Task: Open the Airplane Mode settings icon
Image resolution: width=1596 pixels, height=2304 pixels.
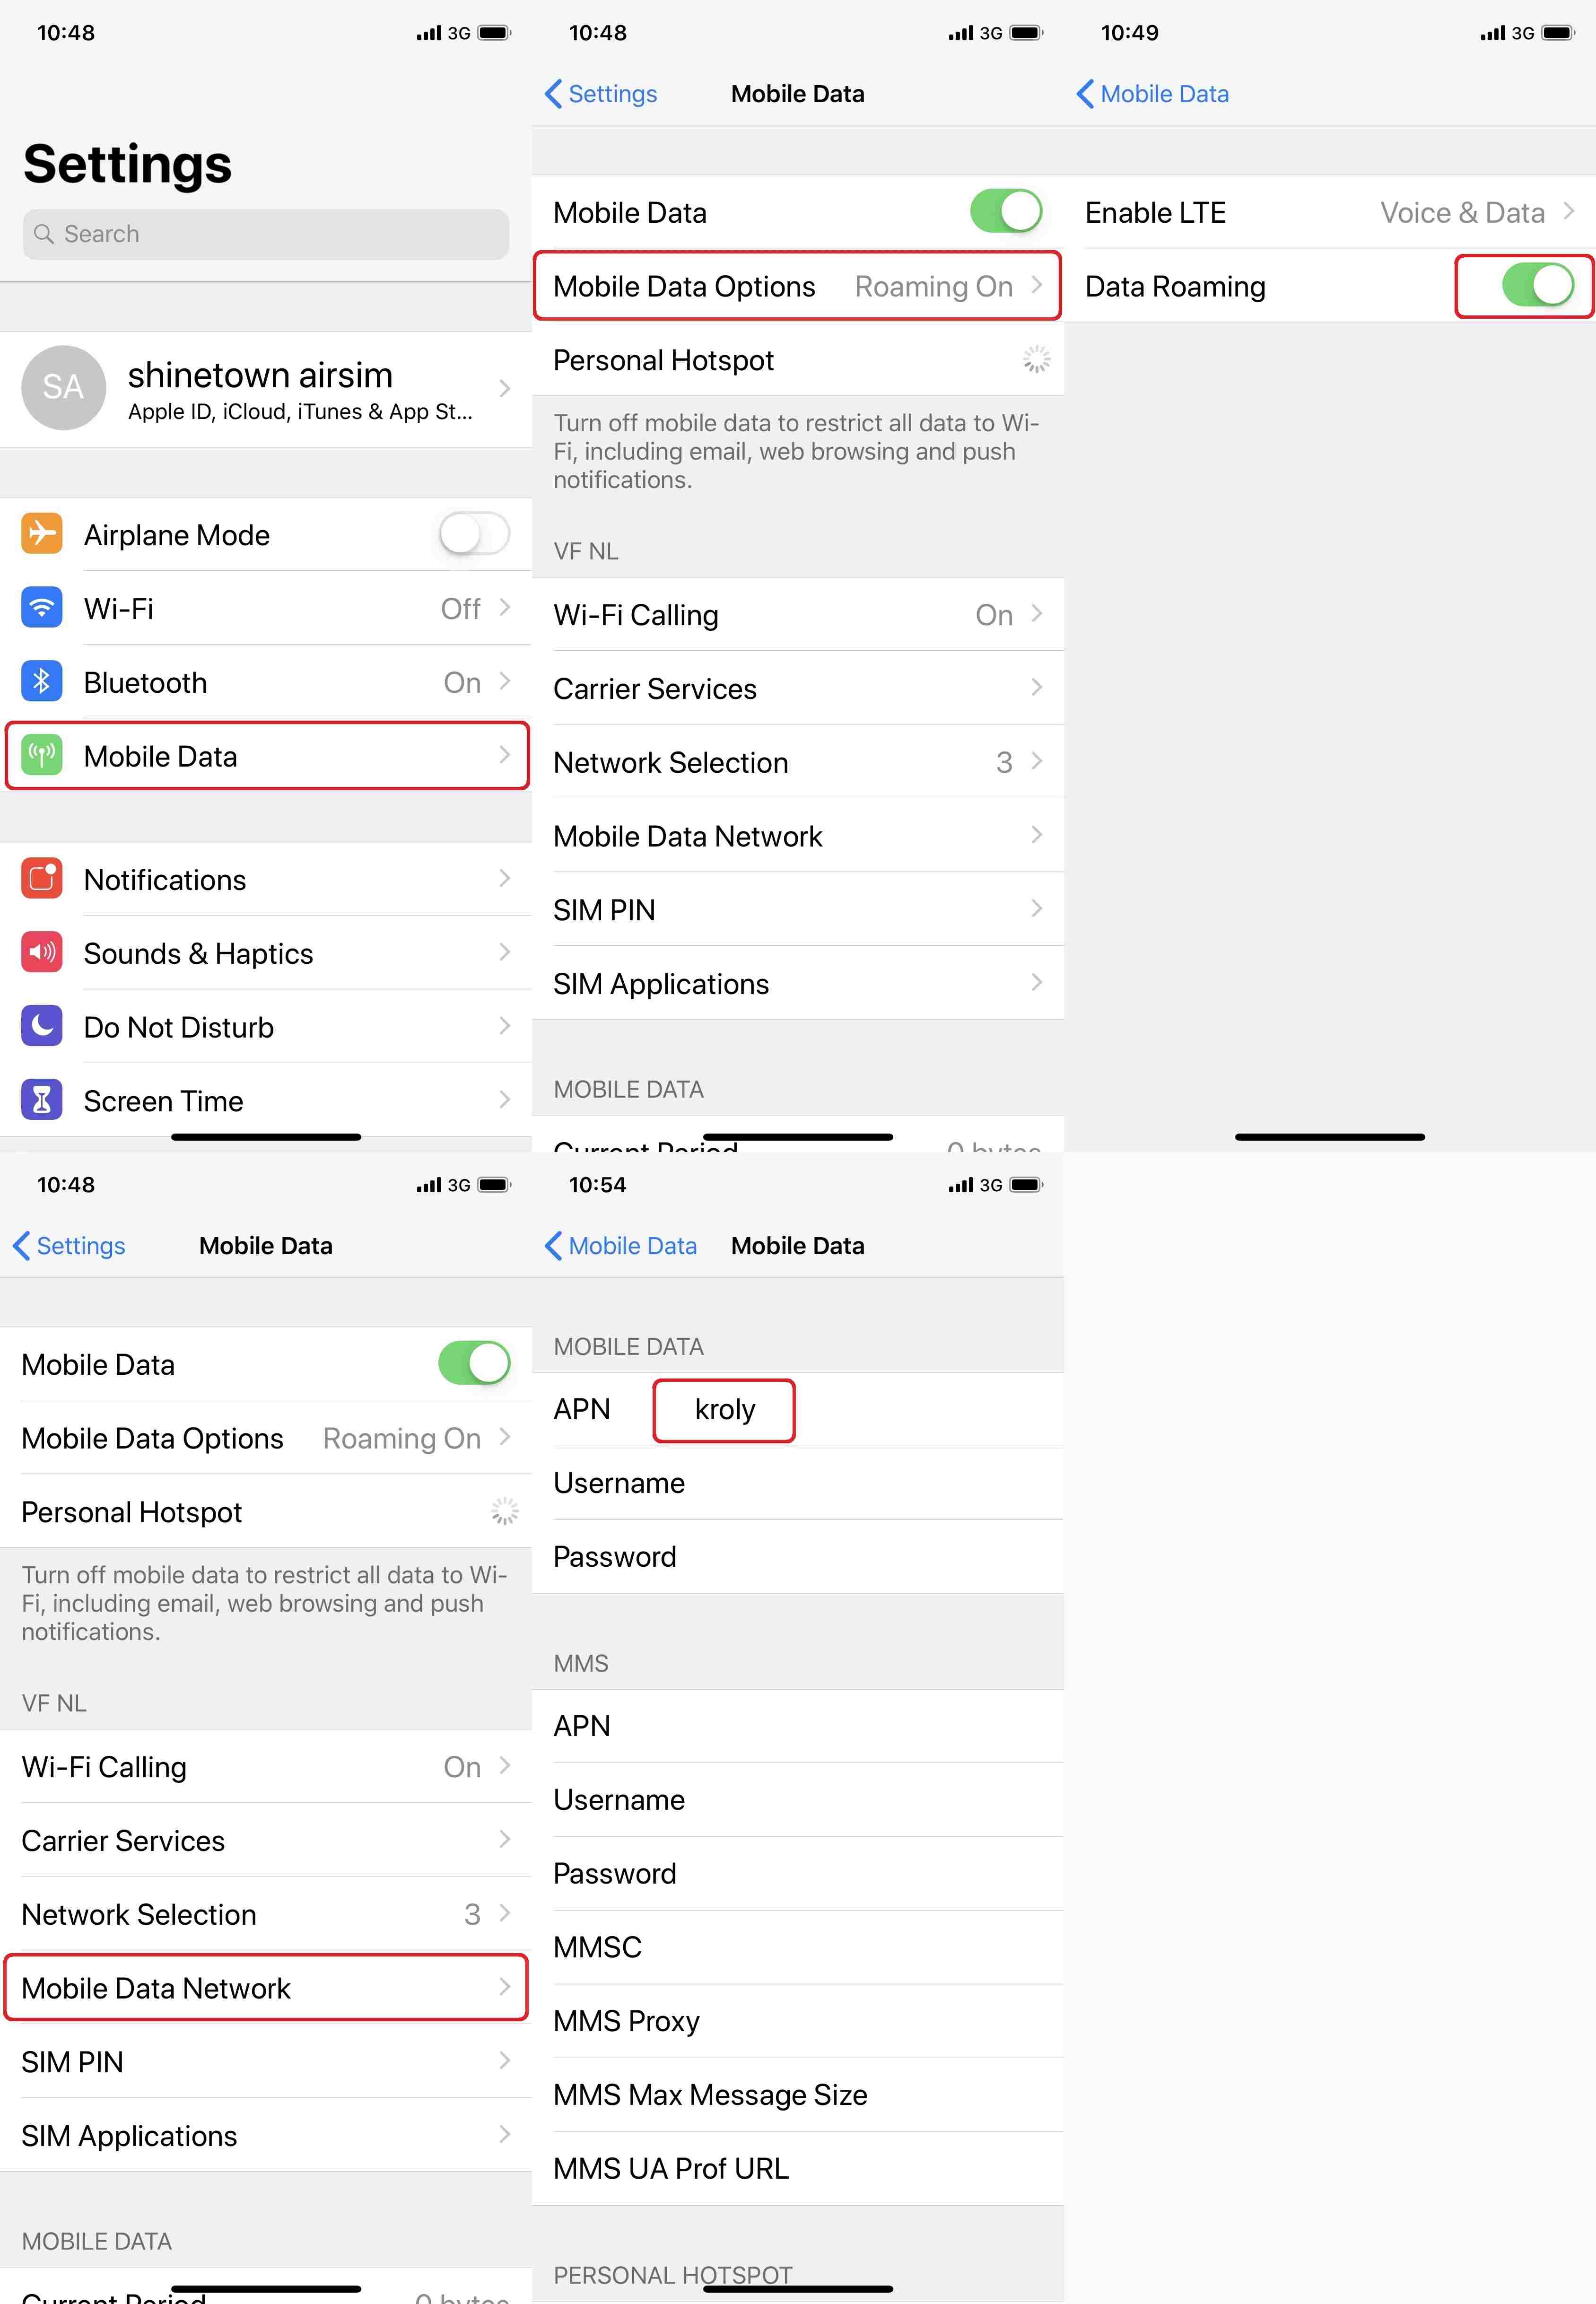Action: [x=41, y=534]
